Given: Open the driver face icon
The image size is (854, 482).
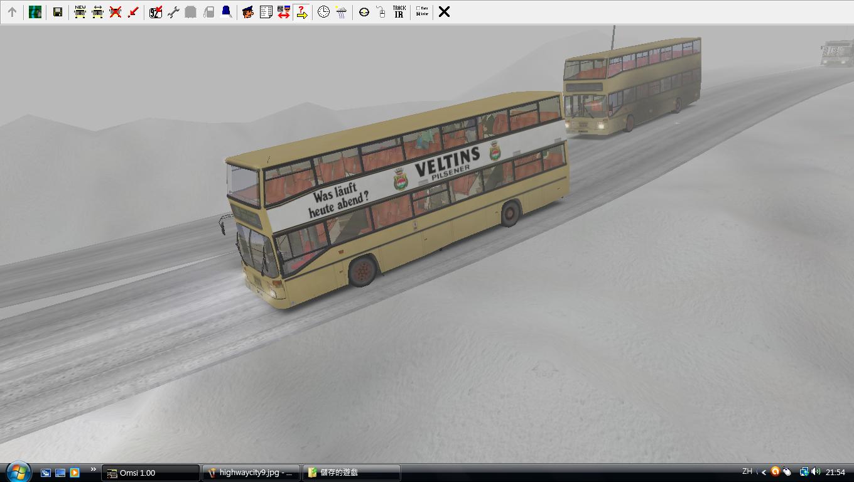Looking at the screenshot, I should point(248,12).
